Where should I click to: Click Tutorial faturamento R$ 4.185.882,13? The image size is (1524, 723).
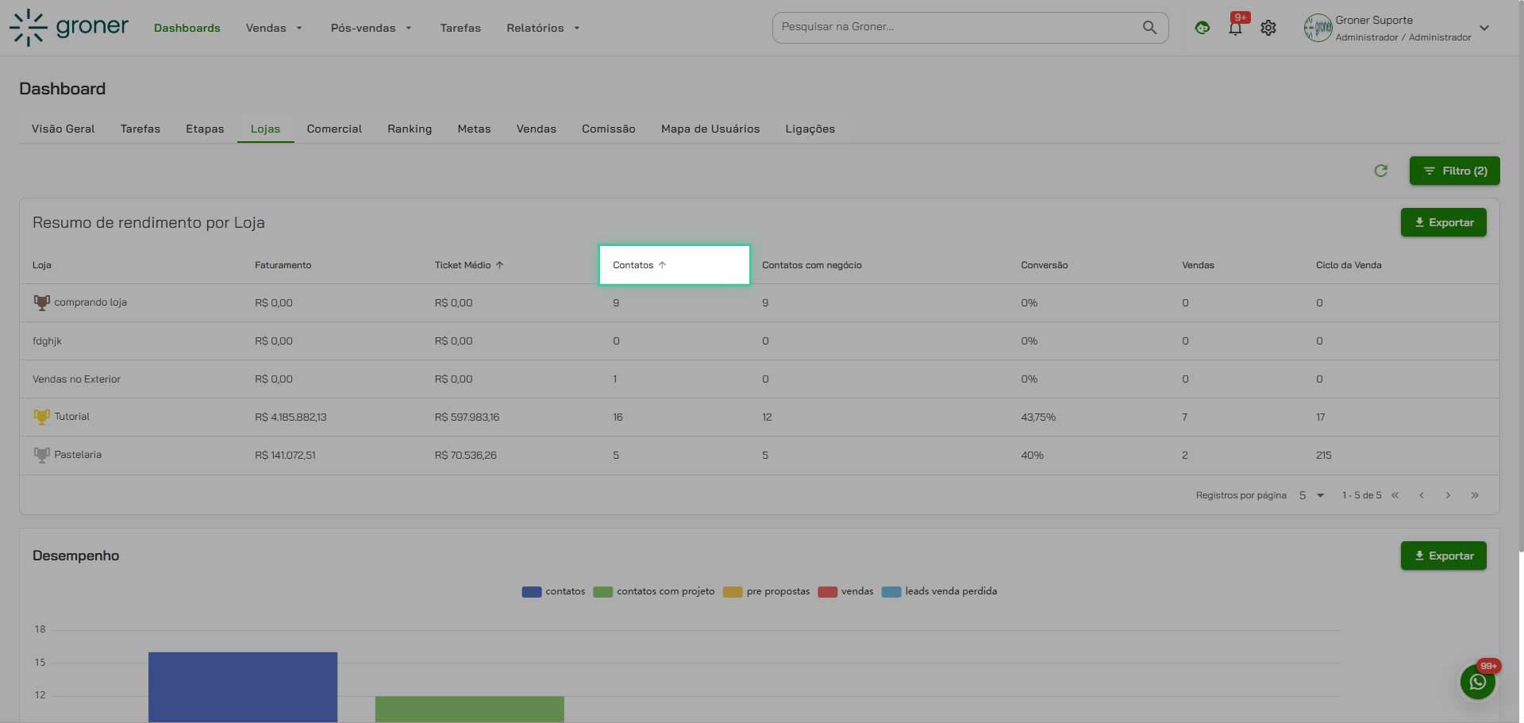tap(291, 417)
